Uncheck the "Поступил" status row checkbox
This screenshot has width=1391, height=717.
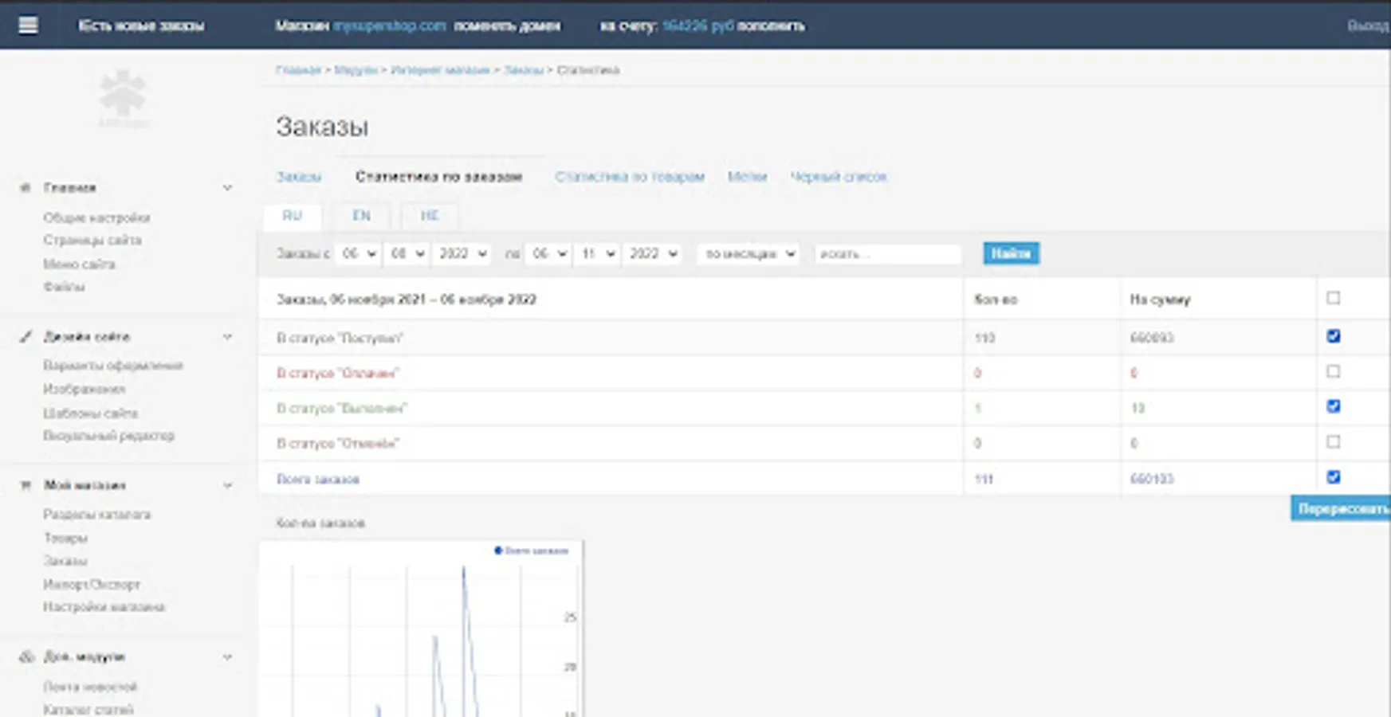[x=1333, y=336]
